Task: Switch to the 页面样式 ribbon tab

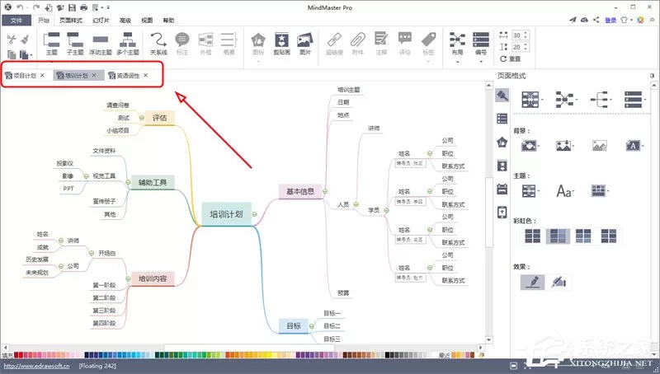Action: [x=71, y=20]
